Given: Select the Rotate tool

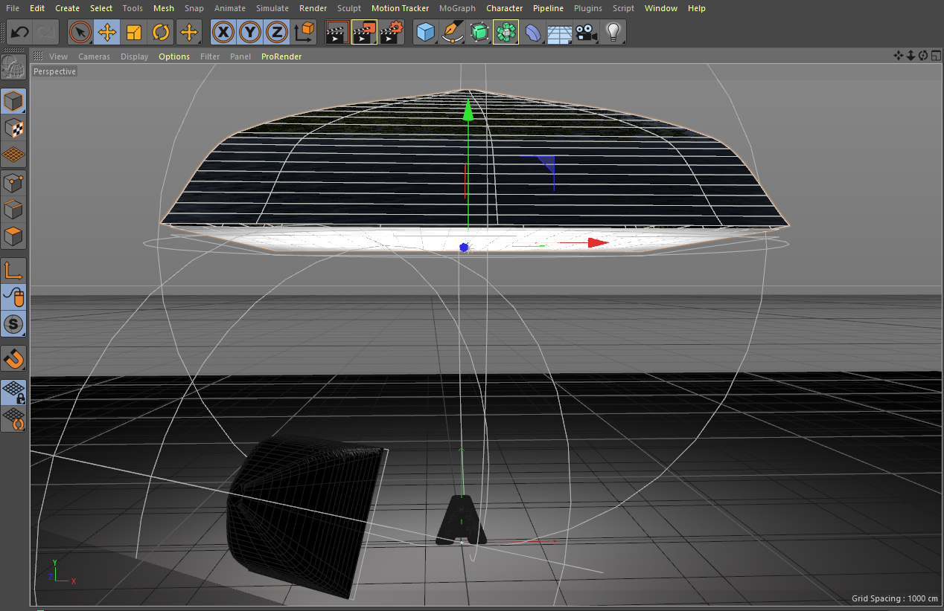Looking at the screenshot, I should click(161, 33).
